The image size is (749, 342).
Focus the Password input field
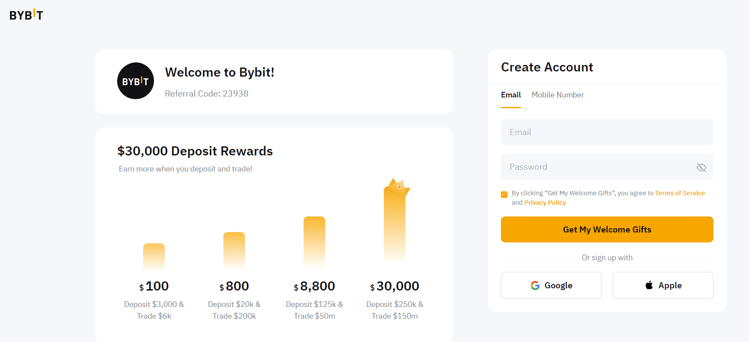[599, 167]
